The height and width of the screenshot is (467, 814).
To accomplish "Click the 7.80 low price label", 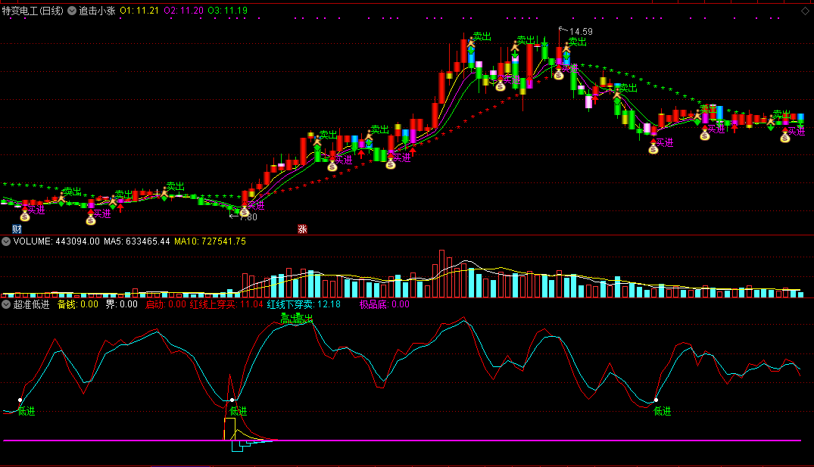I will point(248,217).
